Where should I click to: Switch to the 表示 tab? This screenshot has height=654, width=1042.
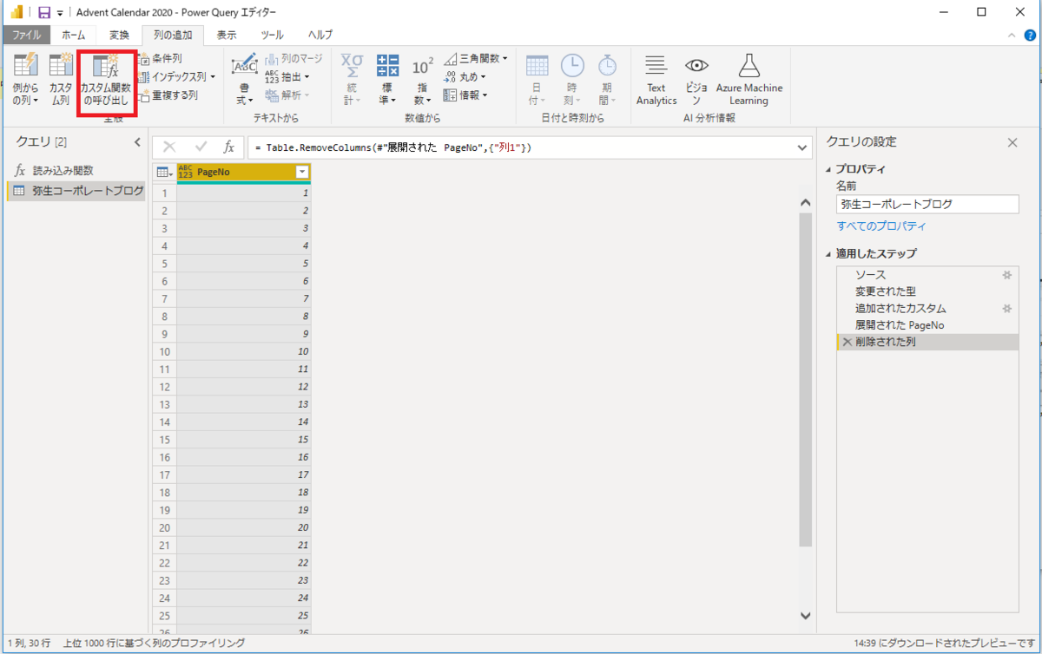coord(227,35)
